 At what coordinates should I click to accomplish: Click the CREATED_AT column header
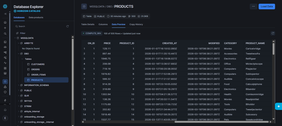170,43
